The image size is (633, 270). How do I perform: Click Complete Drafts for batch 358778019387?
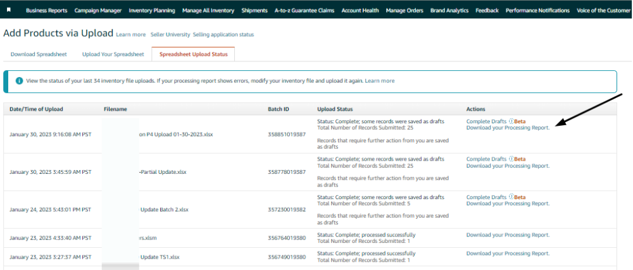(x=486, y=159)
